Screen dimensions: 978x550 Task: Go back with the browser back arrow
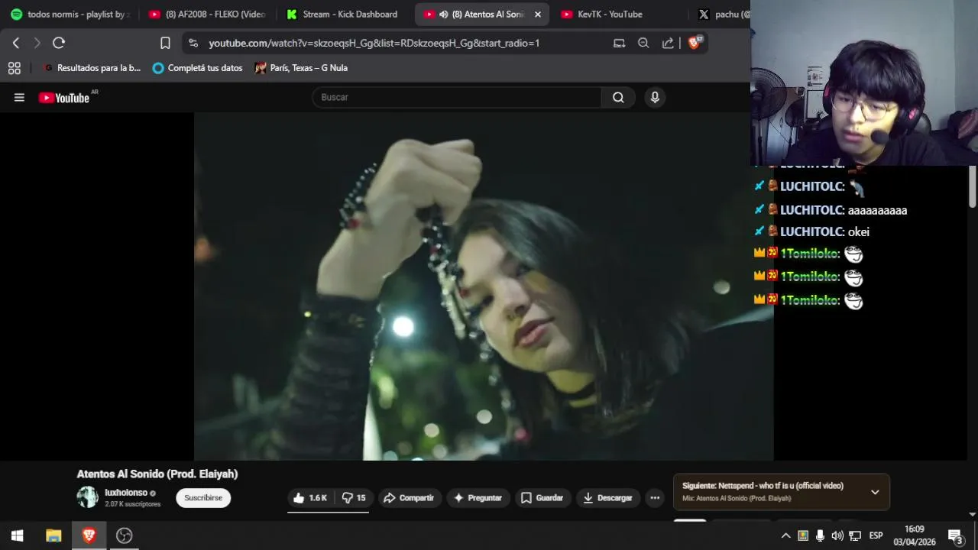[15, 43]
